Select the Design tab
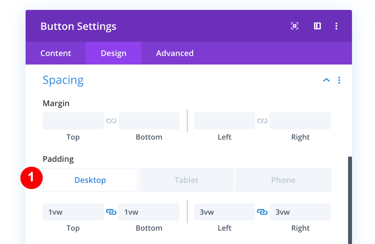 pyautogui.click(x=113, y=53)
